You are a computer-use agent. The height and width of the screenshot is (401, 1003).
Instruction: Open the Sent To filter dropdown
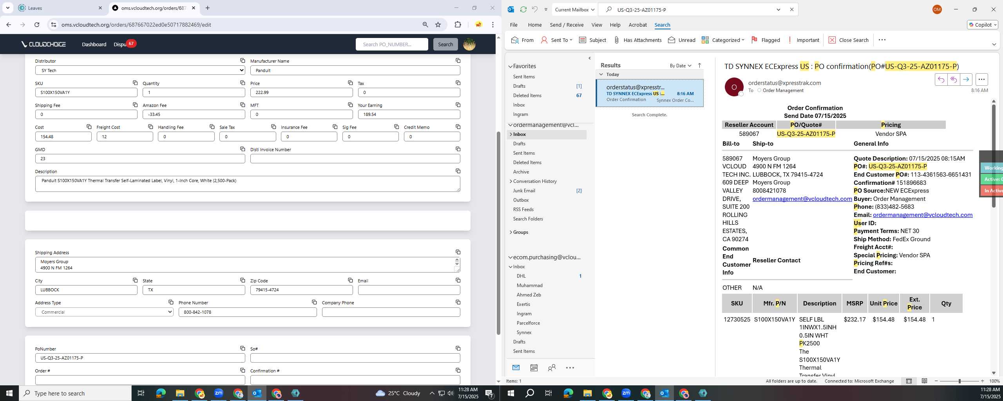click(556, 40)
